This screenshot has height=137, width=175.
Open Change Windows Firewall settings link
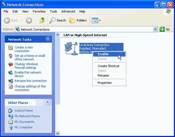point(26,66)
